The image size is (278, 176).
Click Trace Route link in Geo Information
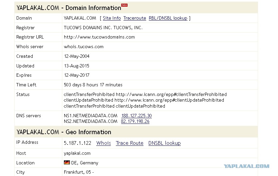point(130,143)
